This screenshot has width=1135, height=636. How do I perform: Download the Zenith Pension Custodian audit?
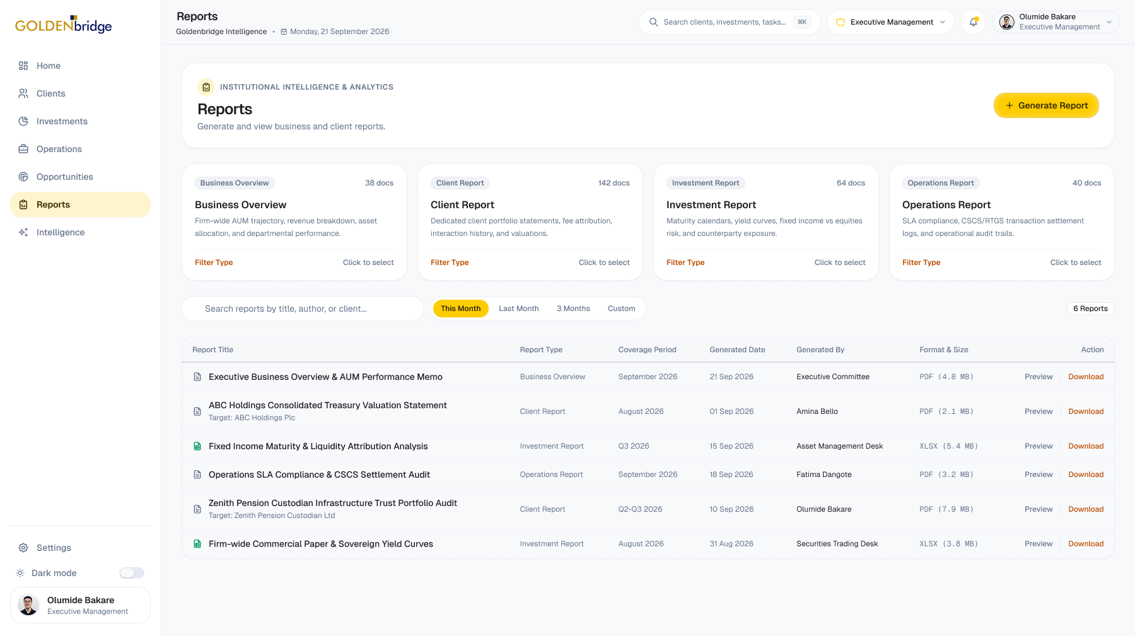(x=1086, y=509)
